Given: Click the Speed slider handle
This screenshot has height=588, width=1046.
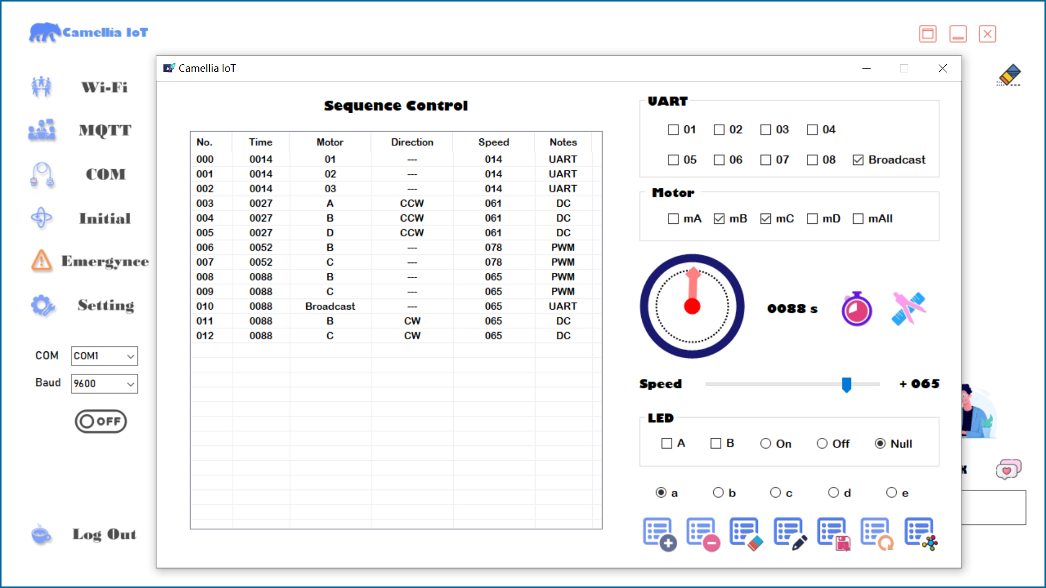Looking at the screenshot, I should 846,384.
